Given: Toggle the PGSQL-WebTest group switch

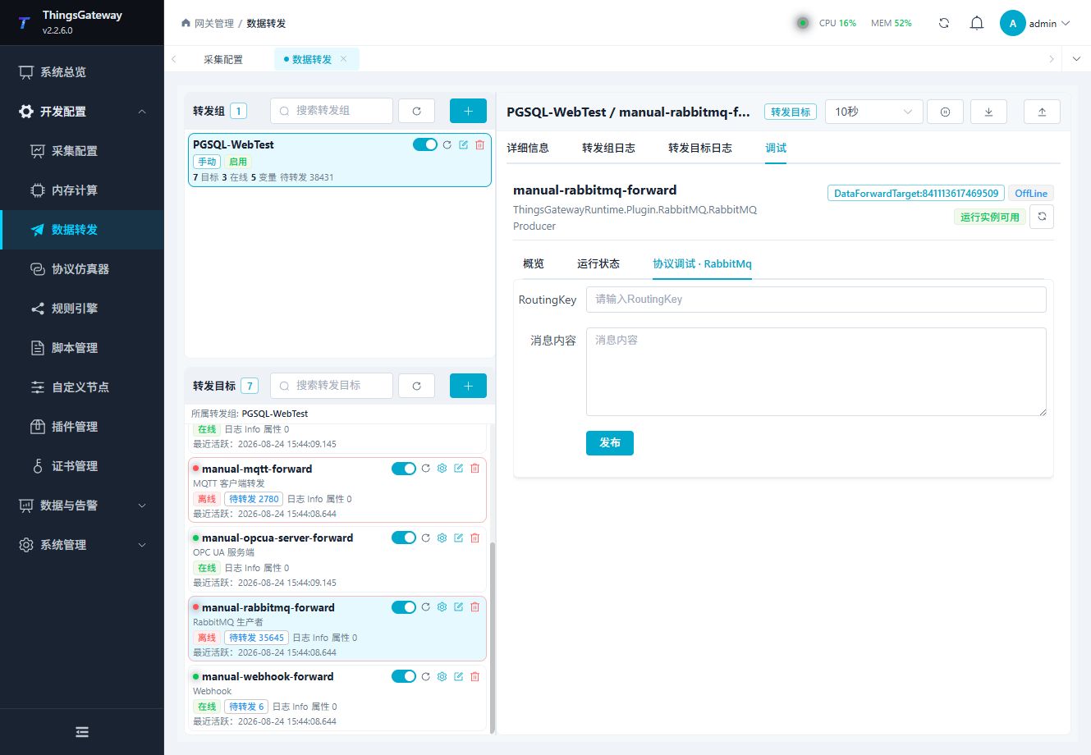Looking at the screenshot, I should 424,144.
